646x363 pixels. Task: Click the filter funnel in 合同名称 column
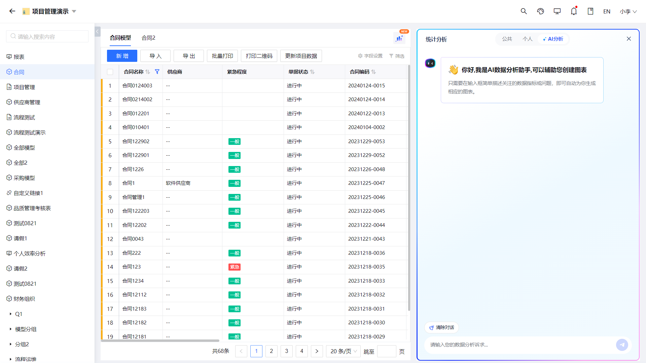coord(157,72)
